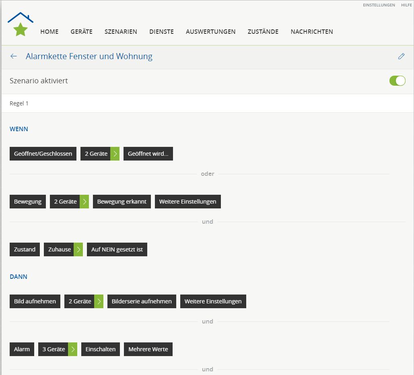Click the back arrow beside the scenario title
The width and height of the screenshot is (414, 375).
(14, 56)
